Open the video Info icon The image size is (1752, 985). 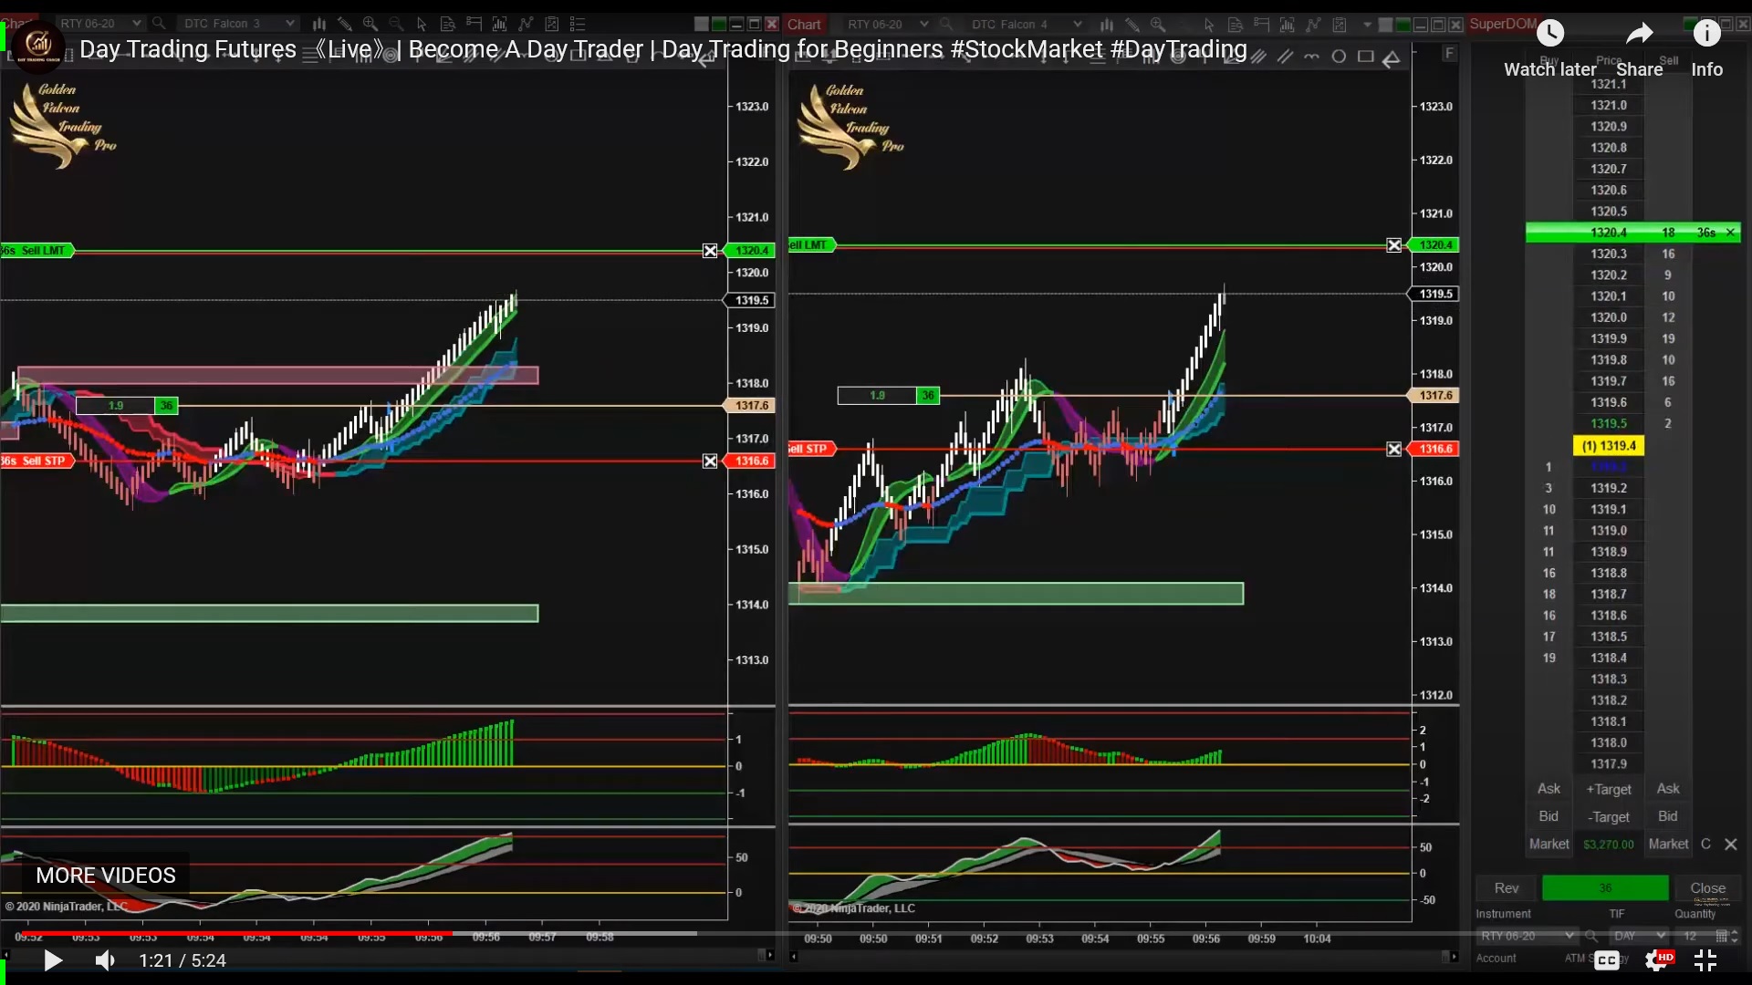(x=1707, y=35)
